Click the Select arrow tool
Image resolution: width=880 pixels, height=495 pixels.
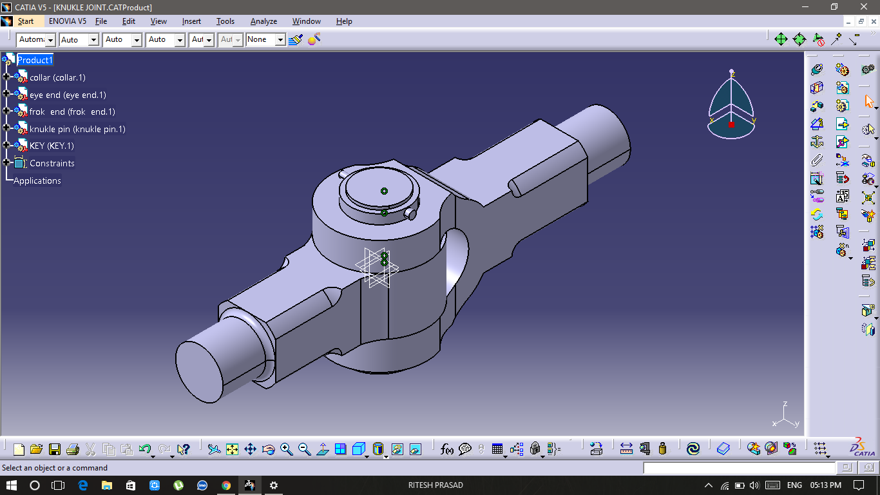(x=869, y=102)
